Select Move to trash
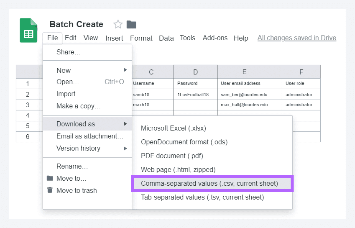This screenshot has width=355, height=228. point(87,190)
